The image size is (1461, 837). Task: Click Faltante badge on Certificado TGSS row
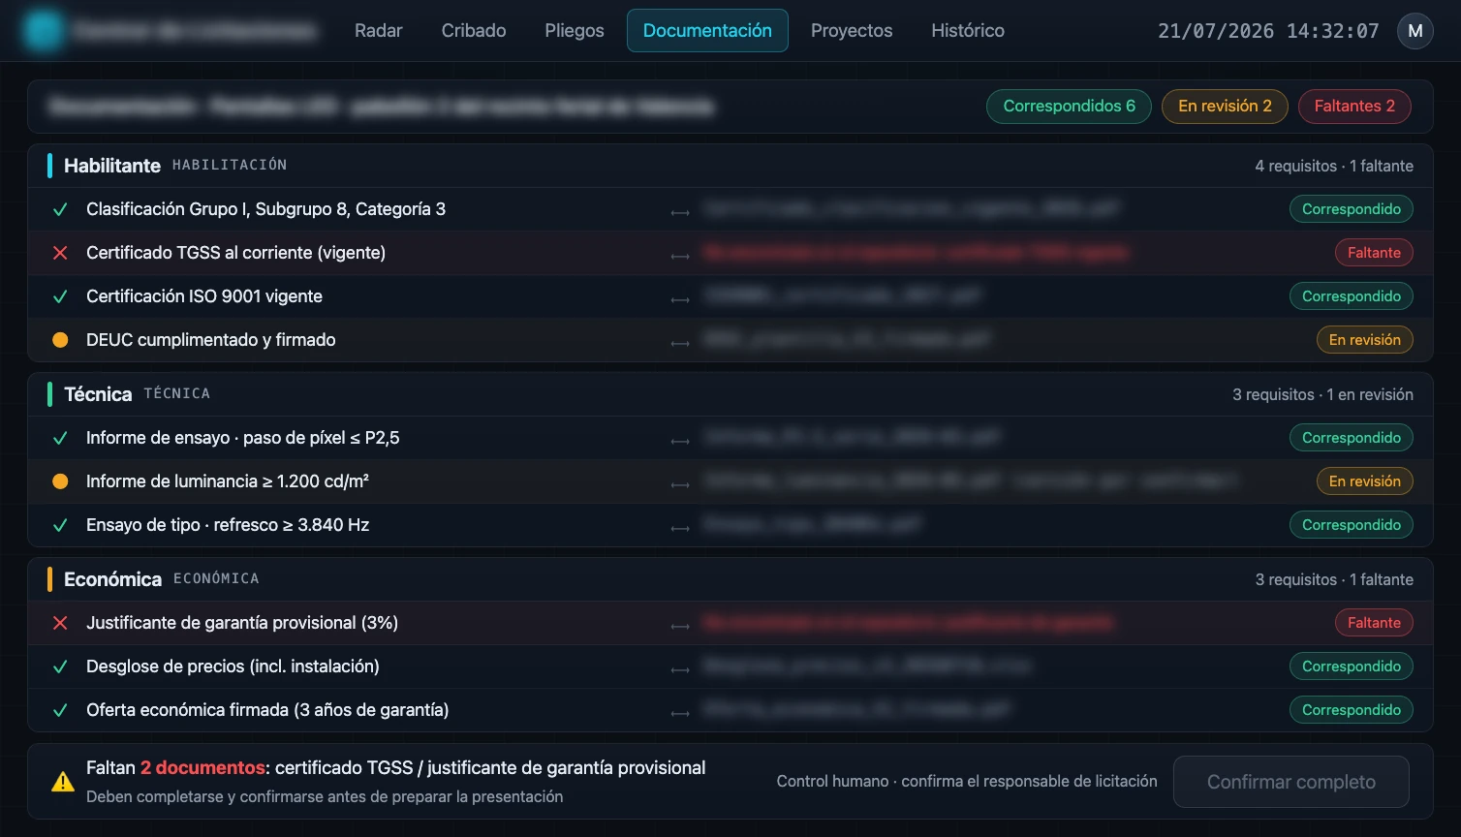pyautogui.click(x=1374, y=253)
